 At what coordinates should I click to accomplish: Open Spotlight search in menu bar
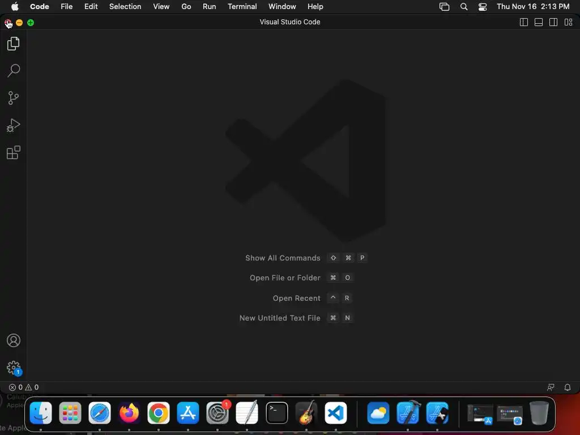[464, 7]
